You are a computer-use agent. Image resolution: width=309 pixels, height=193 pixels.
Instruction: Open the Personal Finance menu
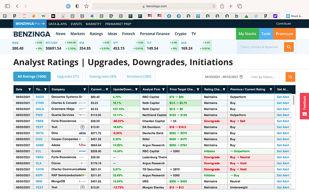click(154, 34)
